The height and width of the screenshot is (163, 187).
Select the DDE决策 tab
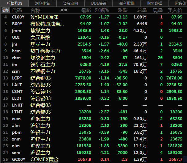98,3
